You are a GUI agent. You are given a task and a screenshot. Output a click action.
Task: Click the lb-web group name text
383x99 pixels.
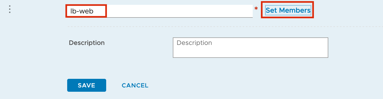pyautogui.click(x=82, y=11)
